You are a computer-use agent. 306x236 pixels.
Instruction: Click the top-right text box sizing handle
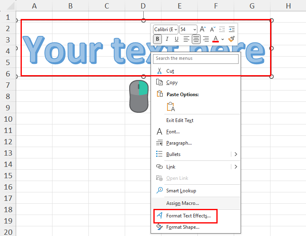pyautogui.click(x=271, y=20)
